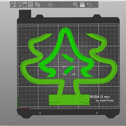Select the green rectangular base block
This screenshot has height=126, width=126.
click(69, 100)
